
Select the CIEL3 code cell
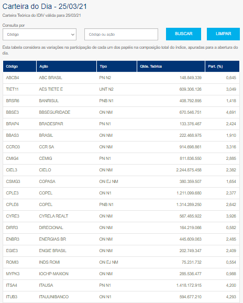(12, 170)
